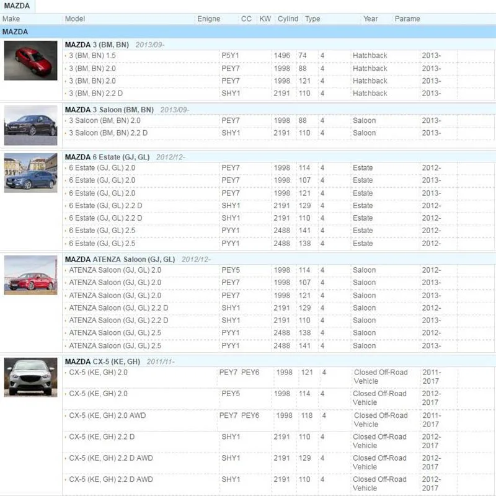Select the 3 (BM, BN) 1.5 row
This screenshot has height=496, width=496.
[278, 56]
